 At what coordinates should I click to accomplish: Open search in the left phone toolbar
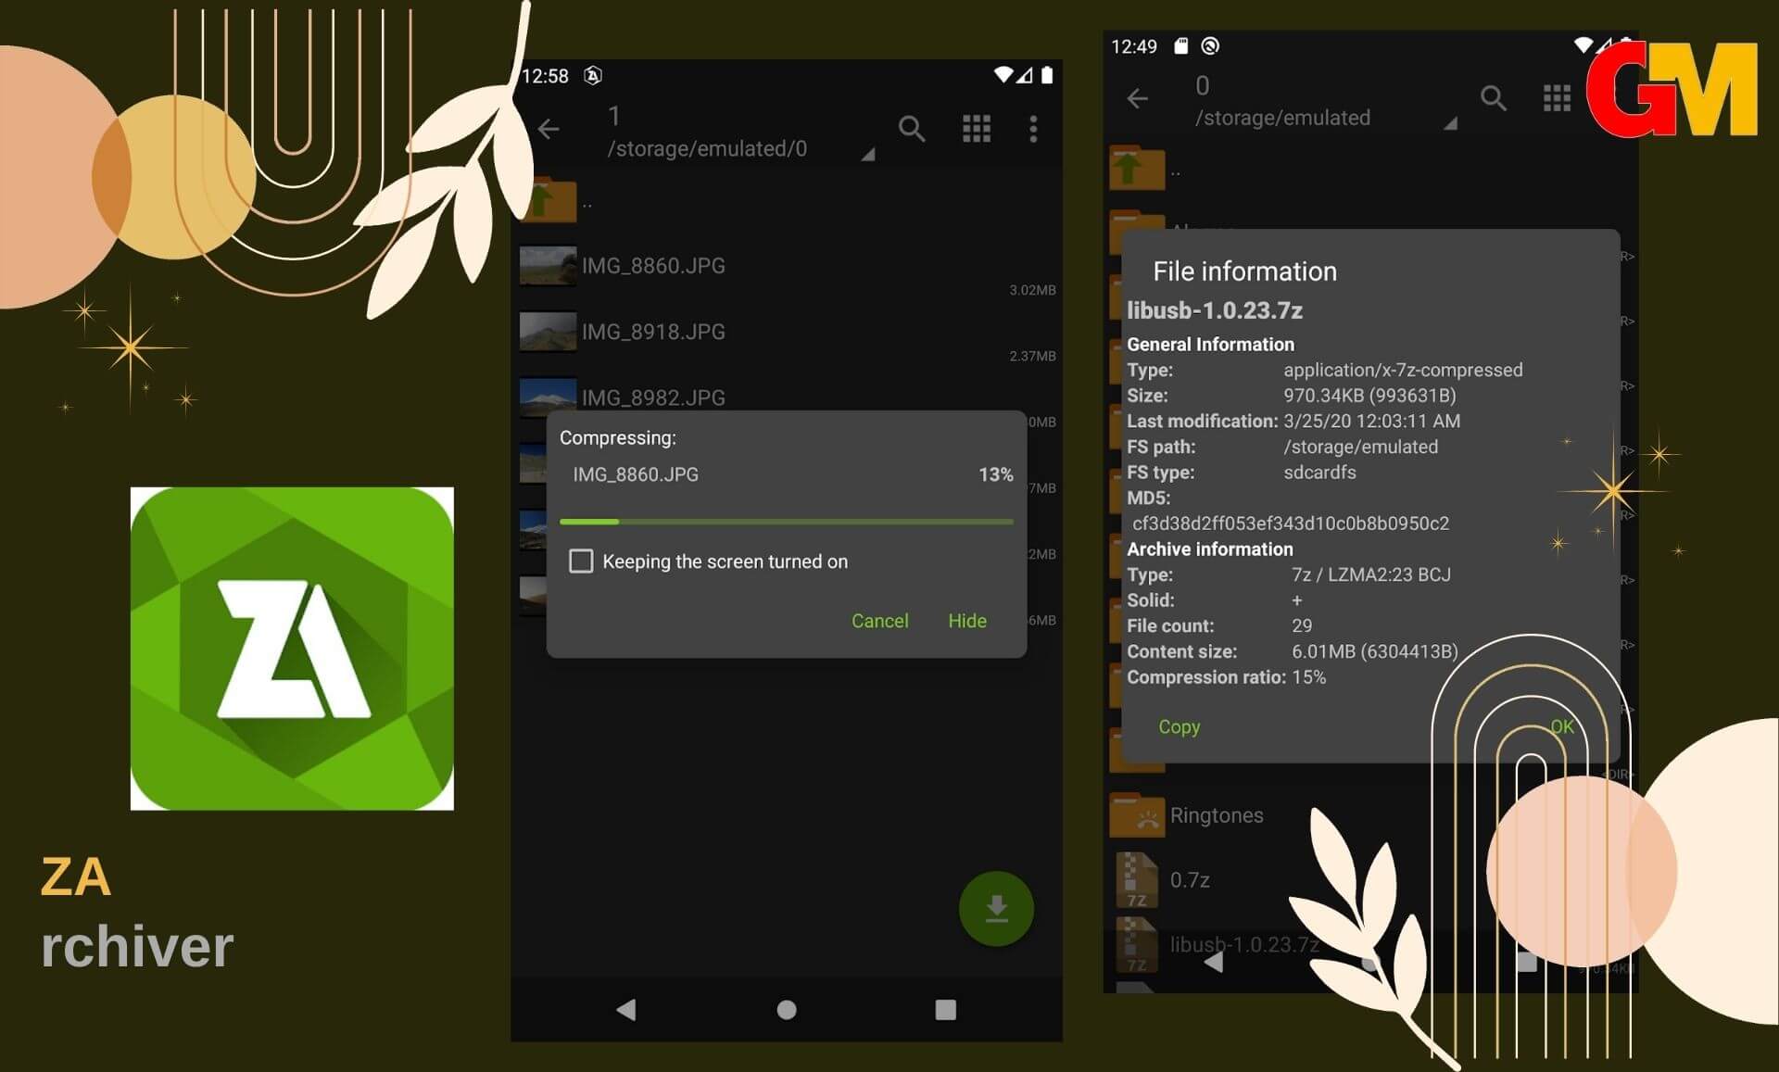coord(912,129)
